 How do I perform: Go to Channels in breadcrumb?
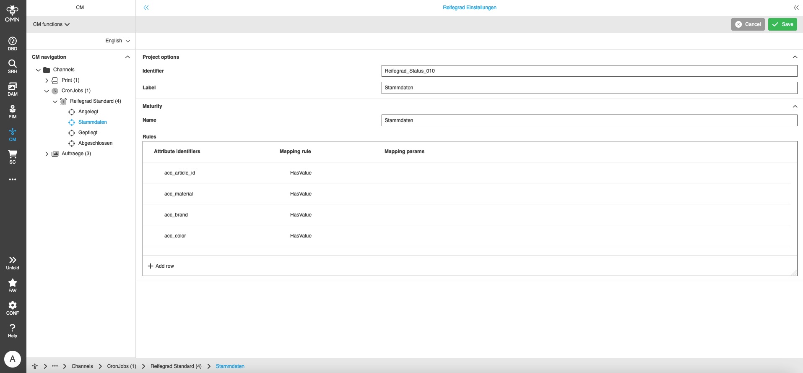pyautogui.click(x=82, y=366)
